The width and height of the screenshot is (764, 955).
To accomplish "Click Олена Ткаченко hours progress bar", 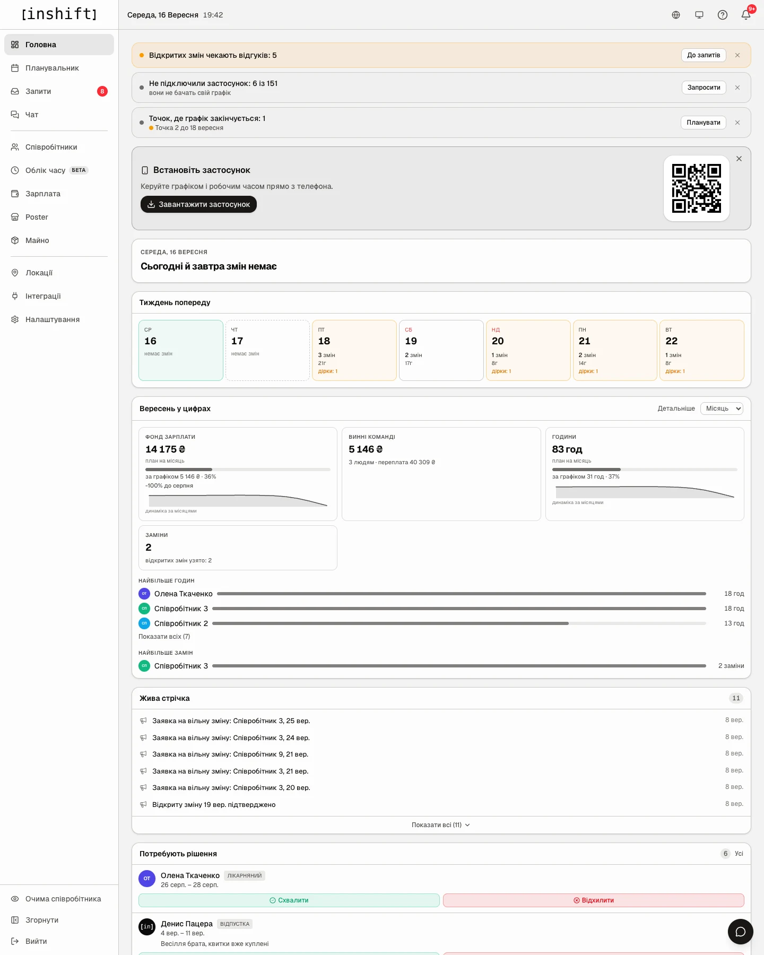I will coord(462,594).
